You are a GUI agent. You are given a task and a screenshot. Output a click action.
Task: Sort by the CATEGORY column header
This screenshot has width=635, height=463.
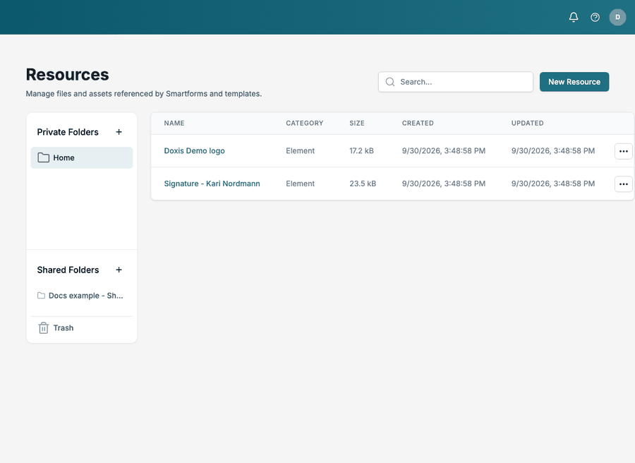305,123
